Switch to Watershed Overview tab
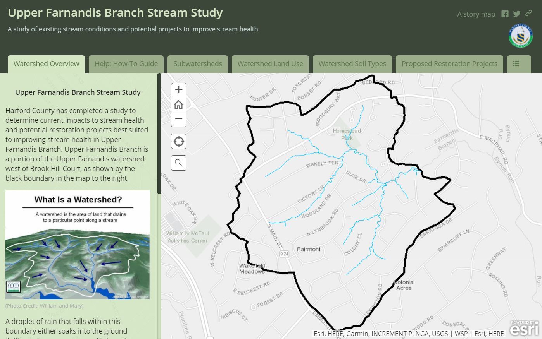This screenshot has width=542, height=339. click(x=46, y=64)
